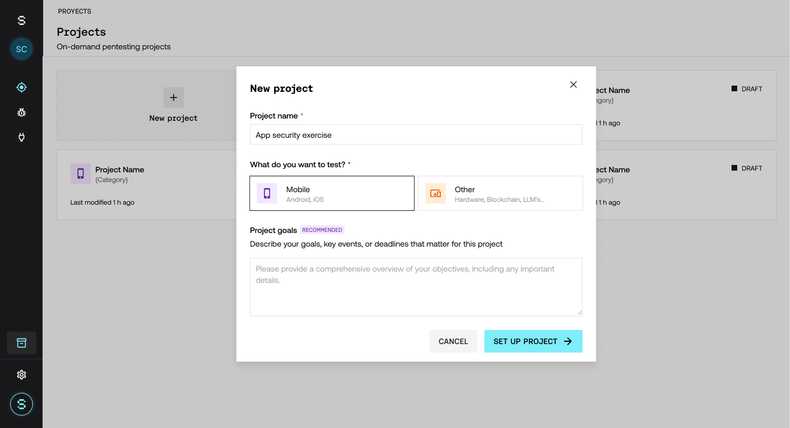Click the CANCEL button

click(x=453, y=341)
